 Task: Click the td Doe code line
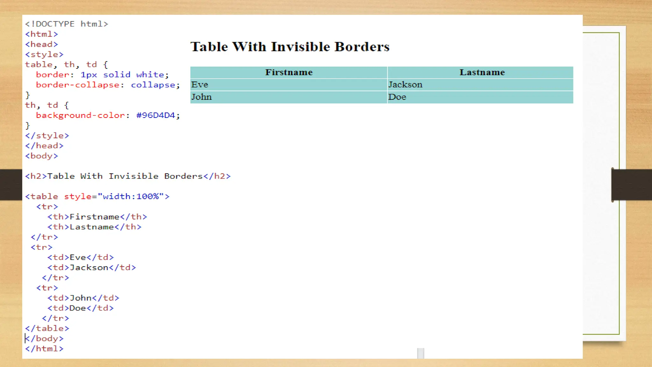coord(80,308)
